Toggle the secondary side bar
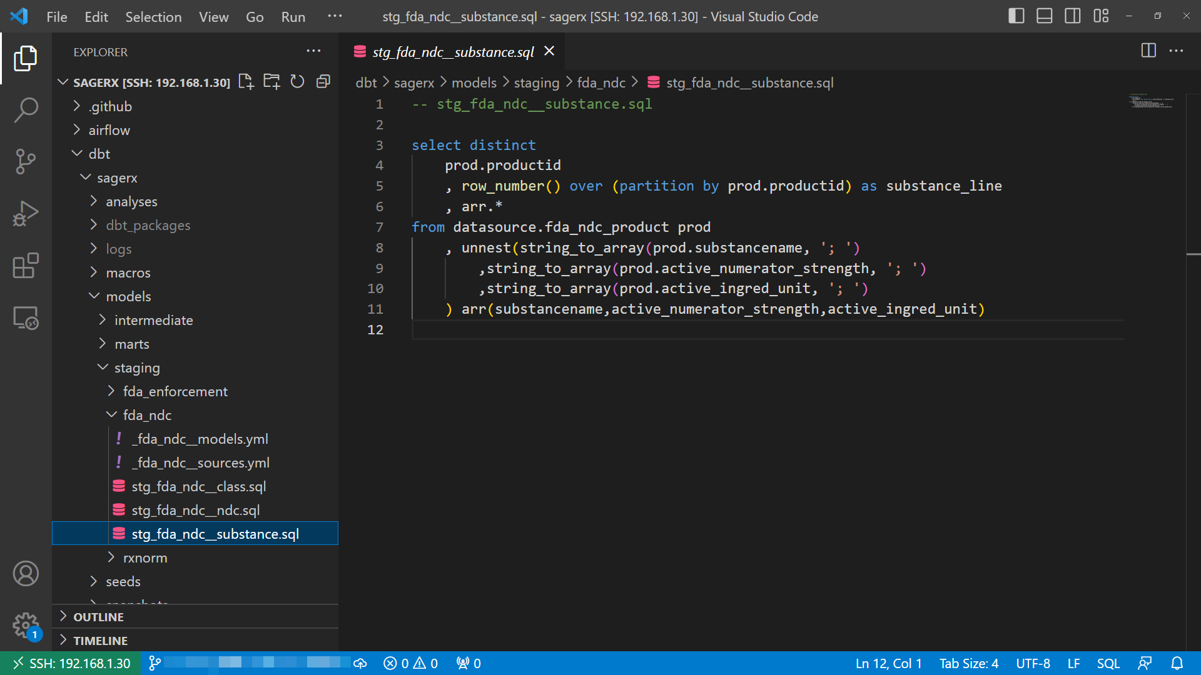1201x675 pixels. (x=1072, y=16)
